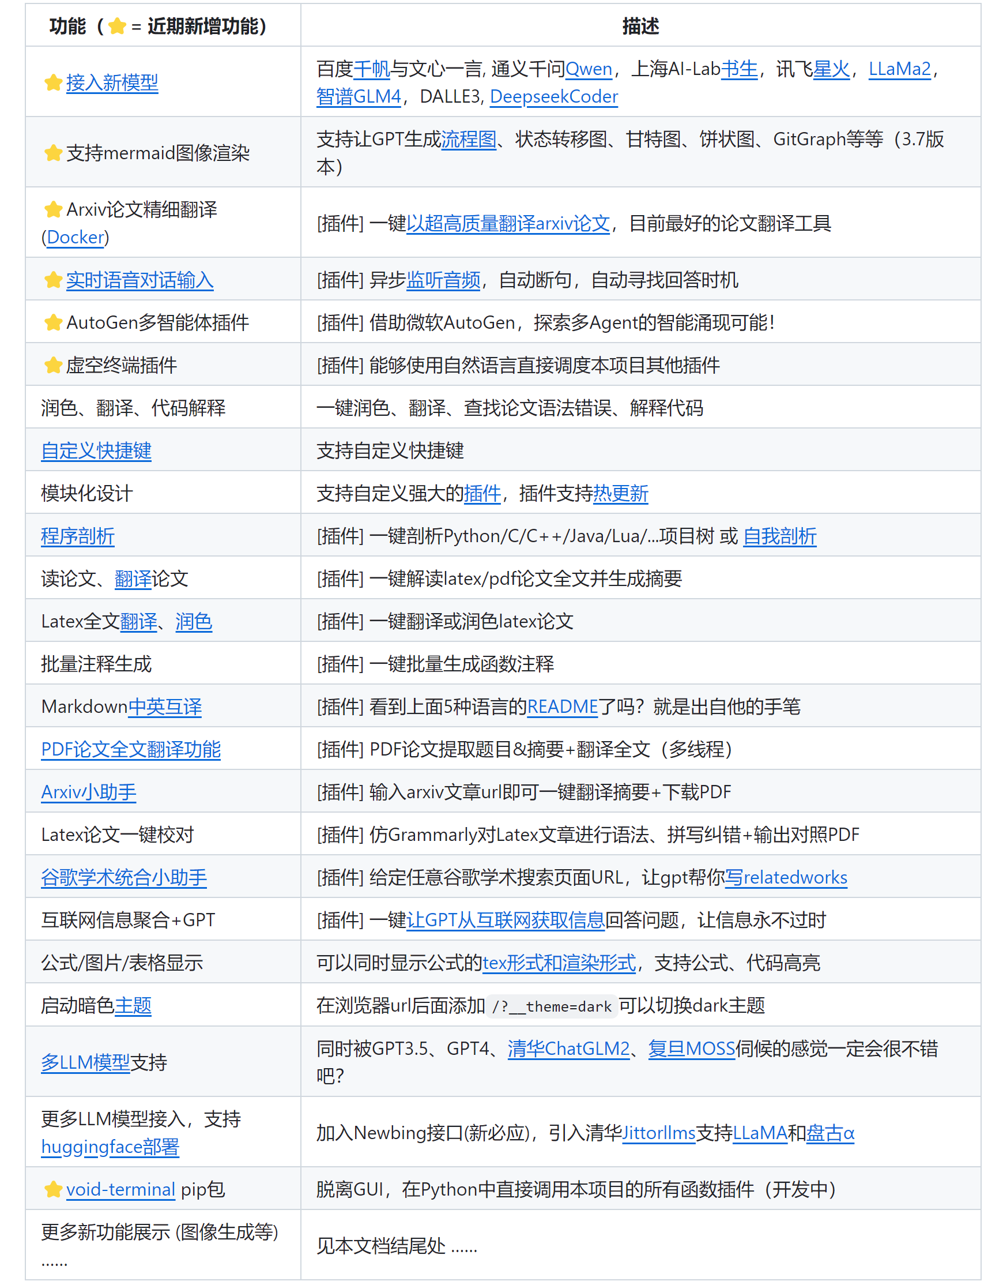Click the star beside 实时语音对话输入

pos(53,280)
